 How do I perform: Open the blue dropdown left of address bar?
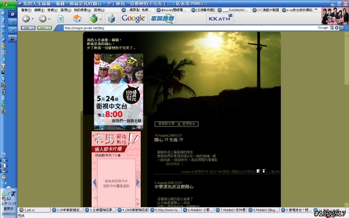28,28
